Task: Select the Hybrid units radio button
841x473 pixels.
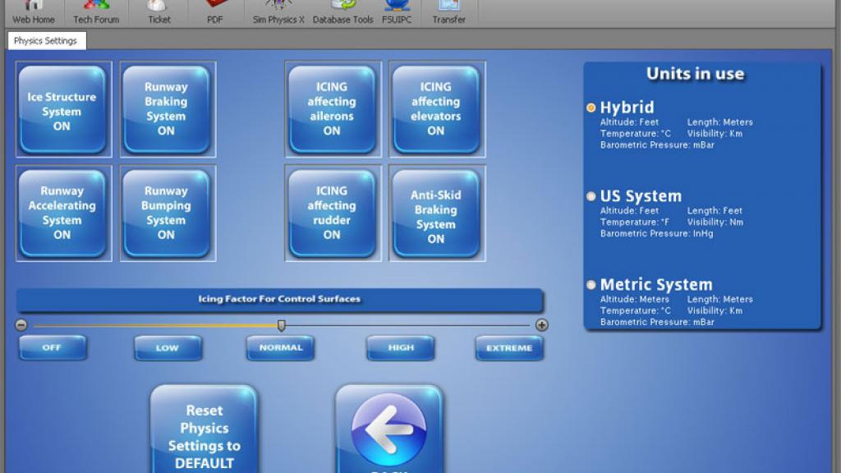Action: [591, 108]
